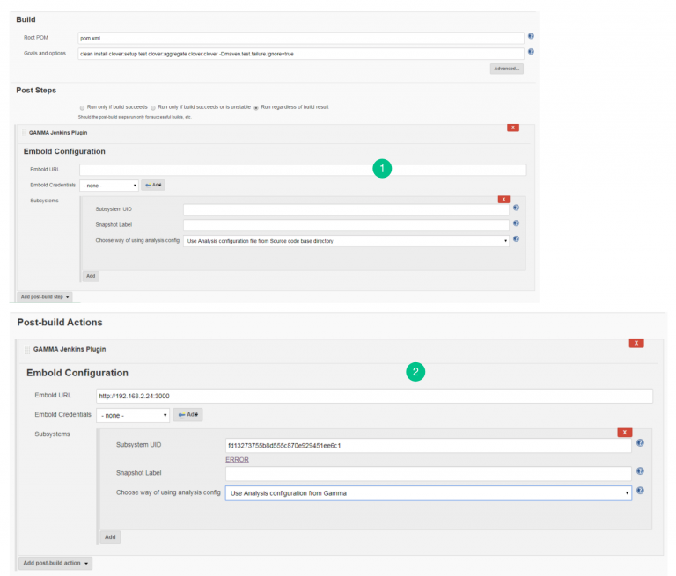The width and height of the screenshot is (676, 576).
Task: Click help icon next to Root POM field
Action: click(531, 37)
